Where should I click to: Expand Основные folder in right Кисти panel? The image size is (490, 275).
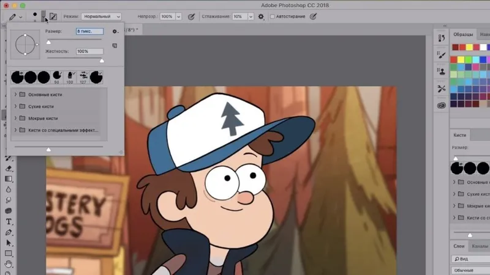[454, 182]
